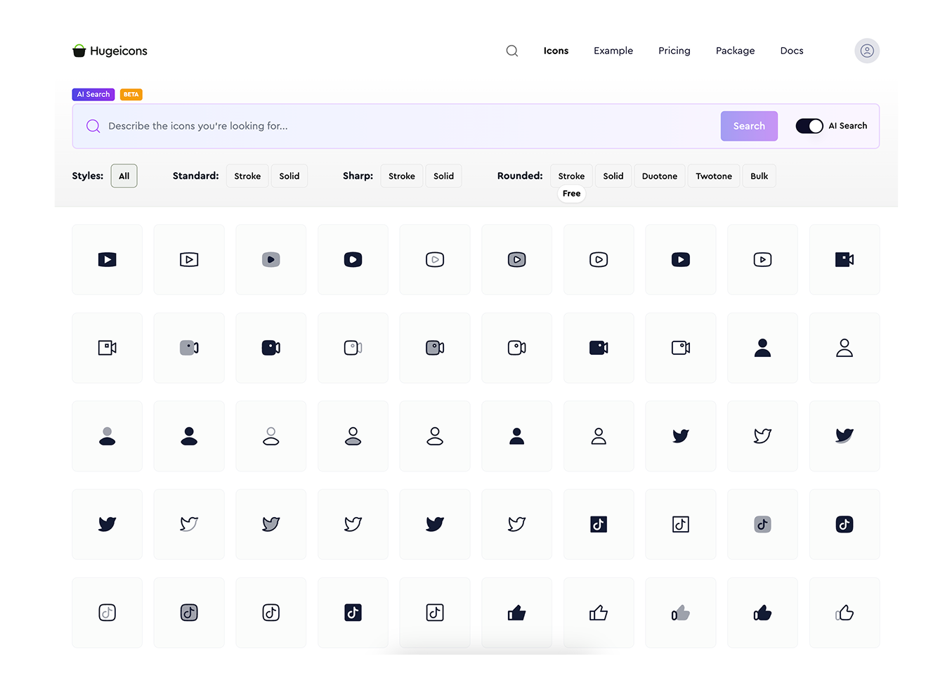Viewport: 952px width, 685px height.
Task: Pick the sharp outline YouTube play icon
Action: [x=189, y=259]
